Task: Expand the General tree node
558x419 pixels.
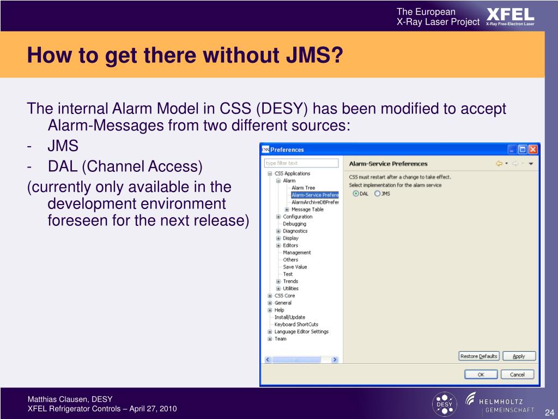Action: (x=270, y=303)
